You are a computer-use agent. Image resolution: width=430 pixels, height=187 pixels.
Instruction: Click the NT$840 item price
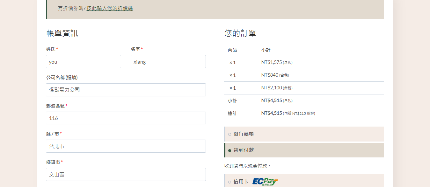tap(270, 75)
